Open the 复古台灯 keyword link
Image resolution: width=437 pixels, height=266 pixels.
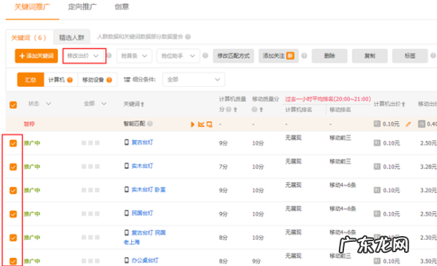point(142,142)
